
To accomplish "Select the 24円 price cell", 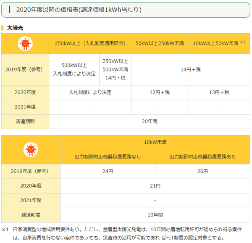I will (108, 172).
